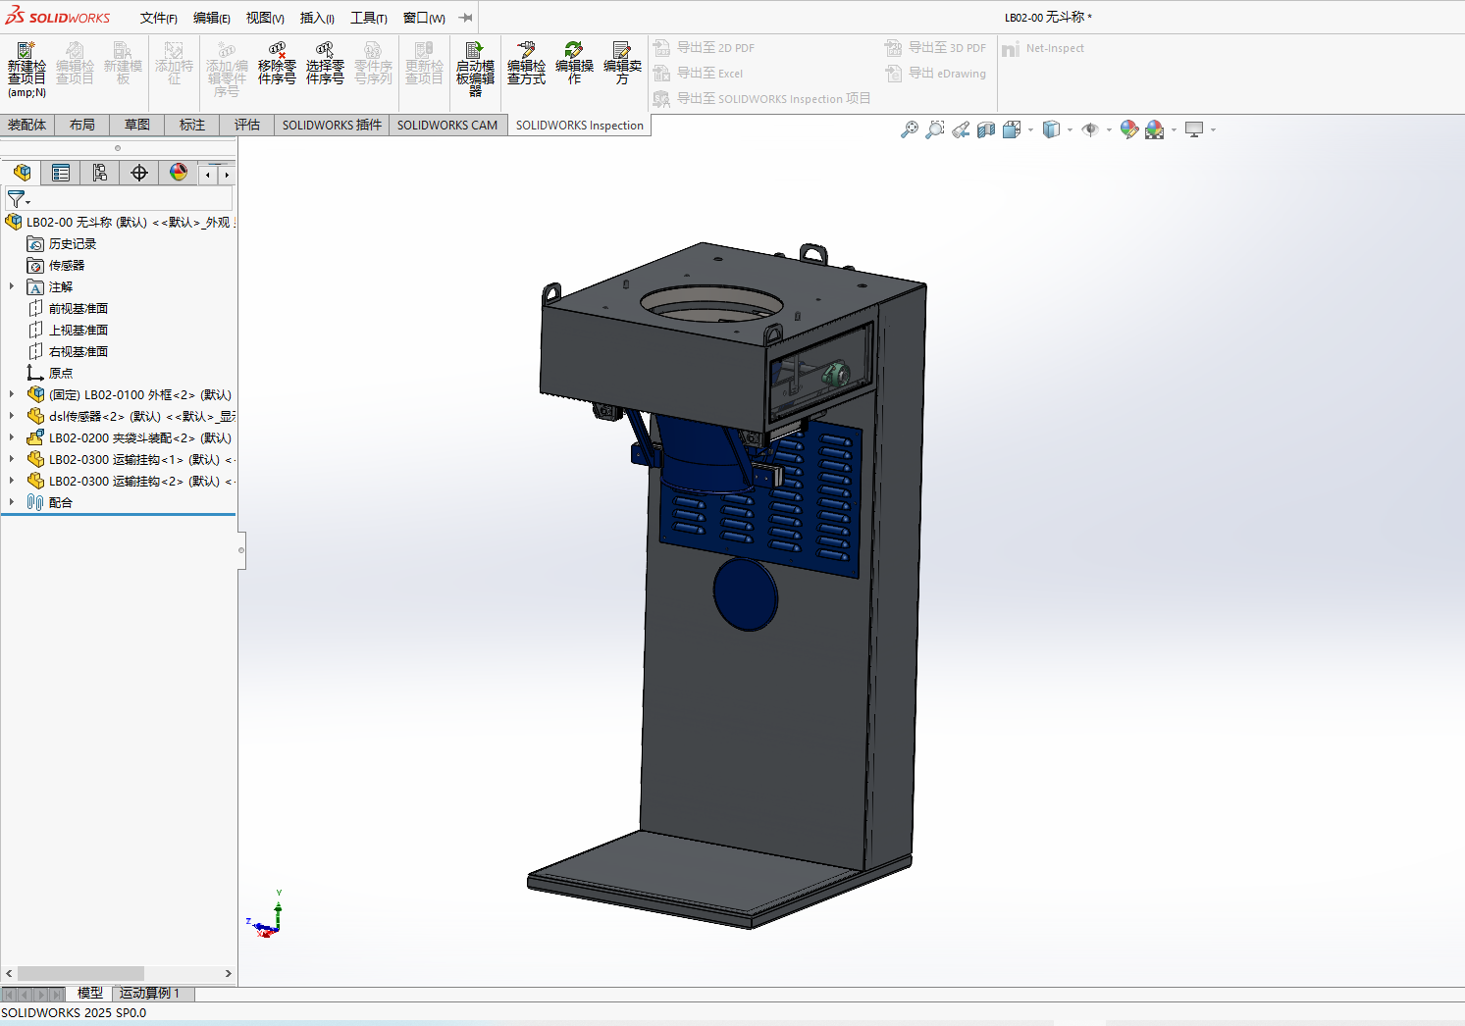
Task: Expand LB02-0300 运输挂钩<1> tree node
Action: [12, 459]
